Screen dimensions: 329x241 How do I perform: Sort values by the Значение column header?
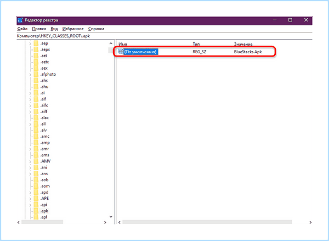pos(243,44)
